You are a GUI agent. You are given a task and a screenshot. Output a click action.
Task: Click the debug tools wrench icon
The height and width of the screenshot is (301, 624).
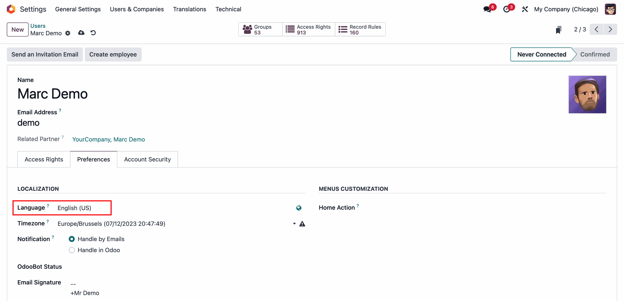pyautogui.click(x=525, y=9)
